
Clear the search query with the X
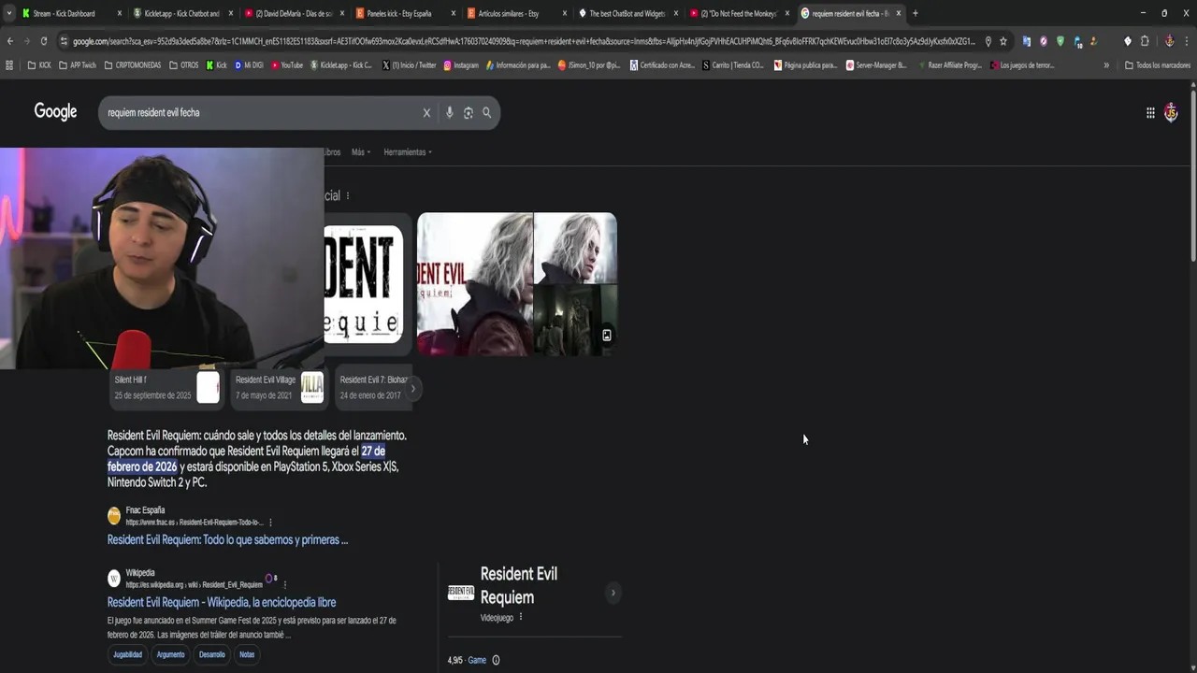tap(426, 112)
